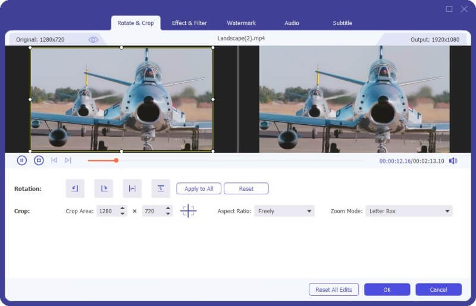Jump to previous frame
This screenshot has width=476, height=306.
[54, 160]
